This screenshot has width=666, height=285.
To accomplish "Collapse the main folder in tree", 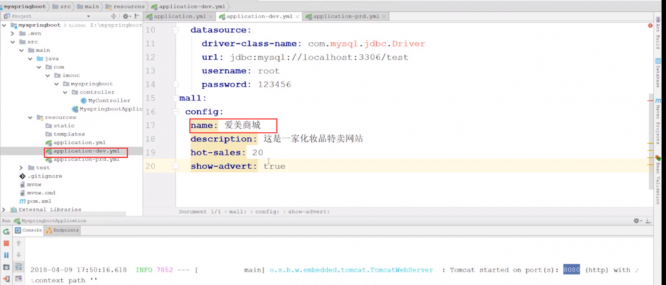I will [x=21, y=50].
